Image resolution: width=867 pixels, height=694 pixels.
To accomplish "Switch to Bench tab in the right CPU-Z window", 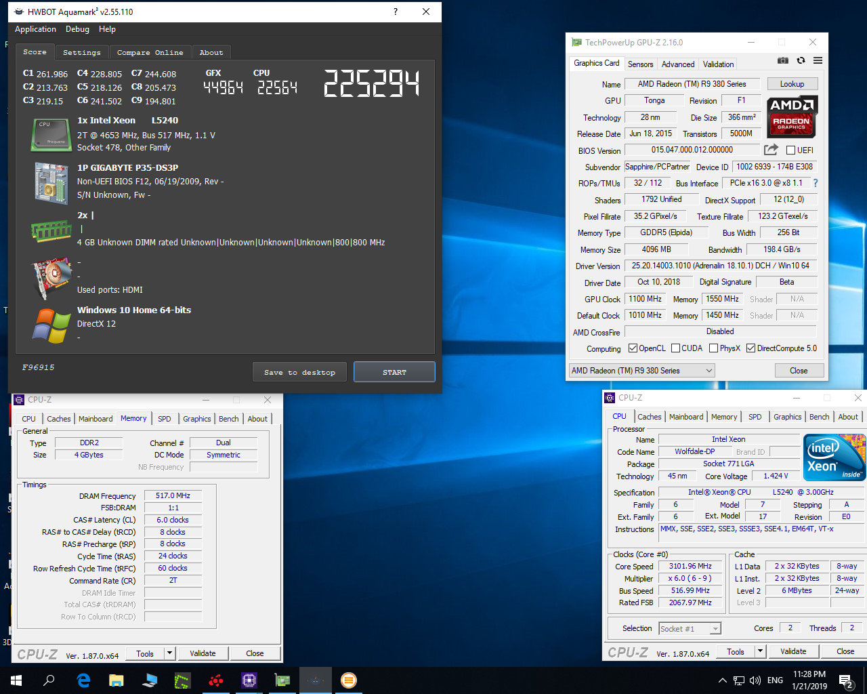I will (x=819, y=417).
